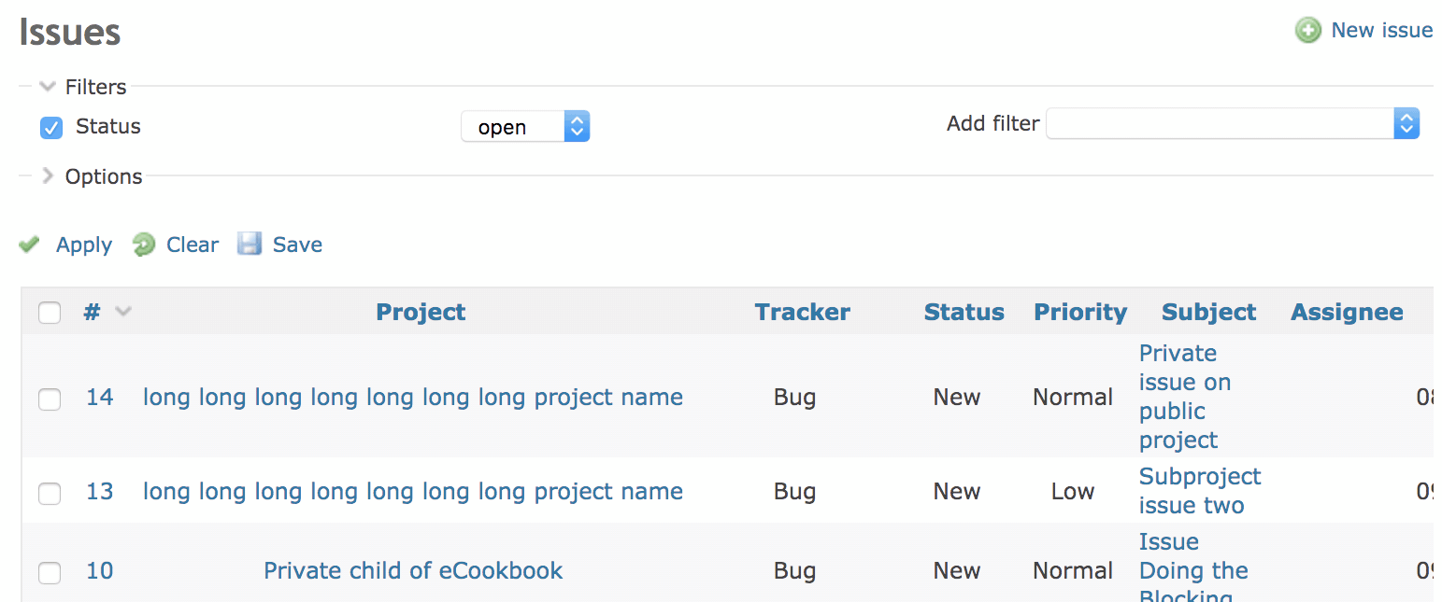The height and width of the screenshot is (602, 1442).
Task: Select the checkbox for issue 14
Action: click(x=50, y=399)
